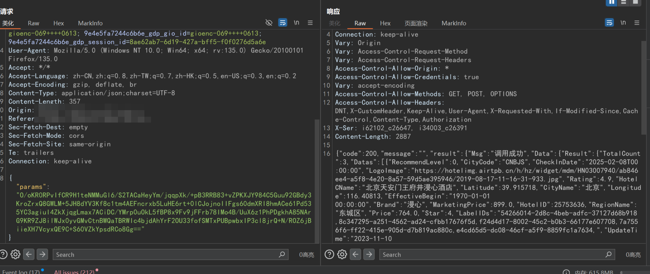The height and width of the screenshot is (274, 650).
Task: Open help icon beside request search
Action: 3,254
